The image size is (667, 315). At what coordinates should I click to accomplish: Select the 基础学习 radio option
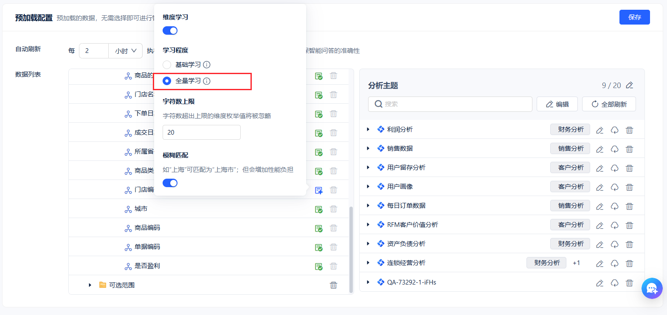[x=167, y=64]
